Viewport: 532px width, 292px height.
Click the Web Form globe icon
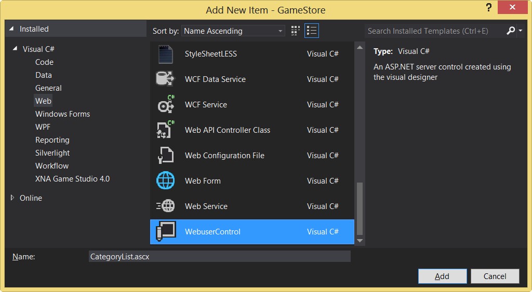pyautogui.click(x=165, y=180)
